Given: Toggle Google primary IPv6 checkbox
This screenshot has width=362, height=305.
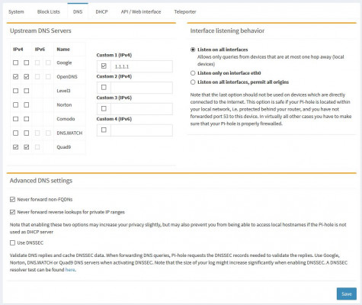Looking at the screenshot, I should (x=37, y=63).
